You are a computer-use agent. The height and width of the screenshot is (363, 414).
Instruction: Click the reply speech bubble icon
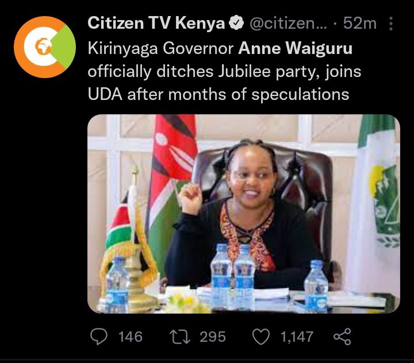click(99, 337)
